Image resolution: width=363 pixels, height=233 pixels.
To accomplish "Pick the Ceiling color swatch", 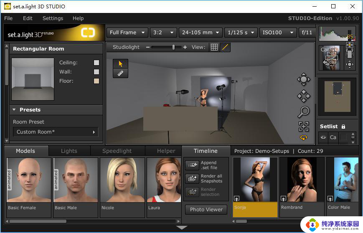I will tap(96, 63).
